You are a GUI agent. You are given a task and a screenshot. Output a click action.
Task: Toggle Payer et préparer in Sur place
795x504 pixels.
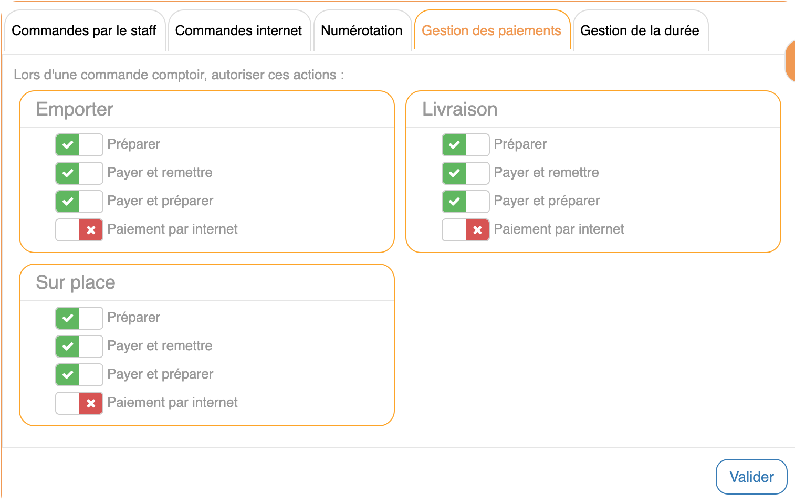(79, 375)
